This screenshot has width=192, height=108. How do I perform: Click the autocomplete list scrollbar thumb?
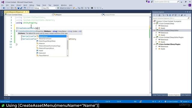click(67, 45)
